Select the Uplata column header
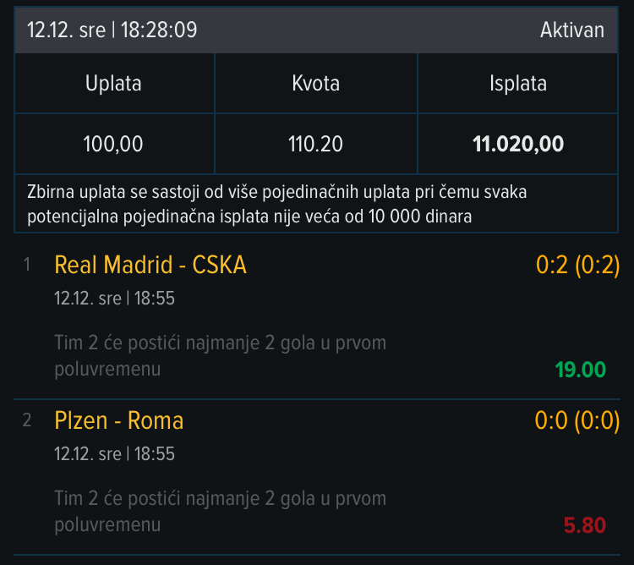 pos(113,84)
